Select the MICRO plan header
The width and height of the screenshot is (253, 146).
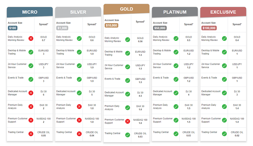pyautogui.click(x=30, y=12)
